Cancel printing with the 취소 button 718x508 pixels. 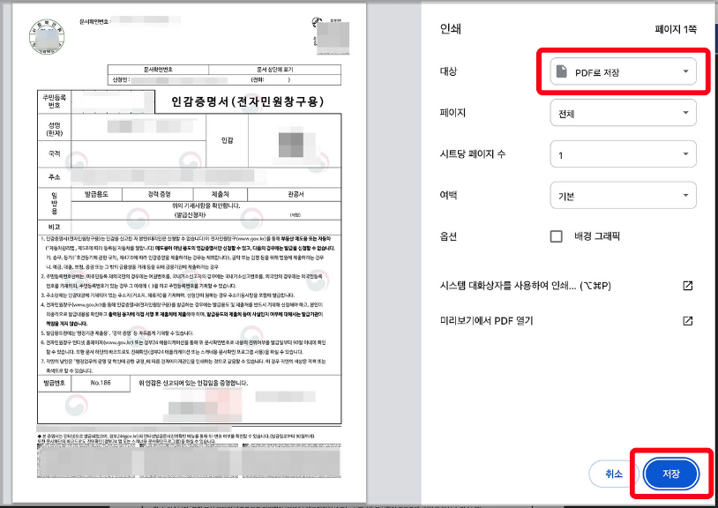[612, 473]
